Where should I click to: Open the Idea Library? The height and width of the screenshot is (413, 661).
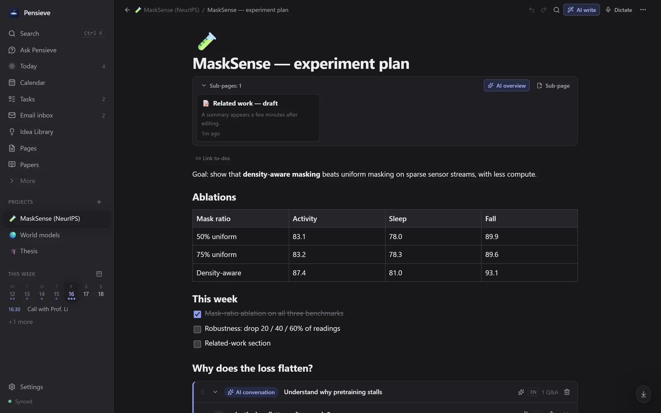coord(57,132)
